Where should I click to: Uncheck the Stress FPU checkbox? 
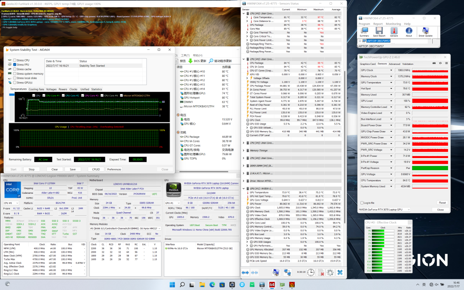click(15, 64)
